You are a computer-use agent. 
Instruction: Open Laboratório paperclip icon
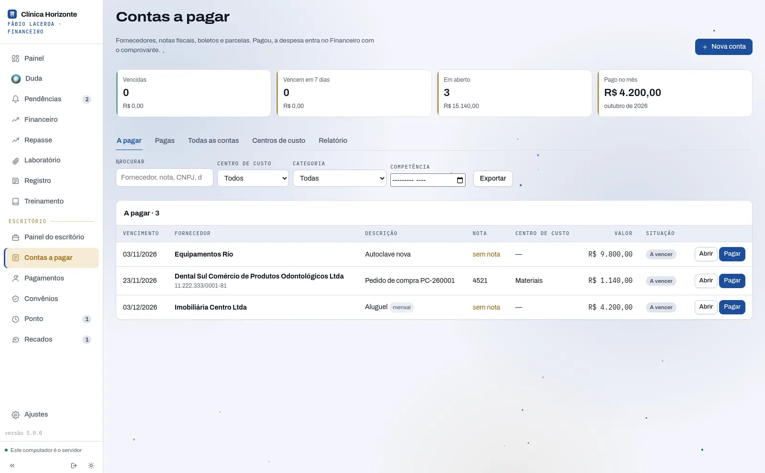click(15, 161)
